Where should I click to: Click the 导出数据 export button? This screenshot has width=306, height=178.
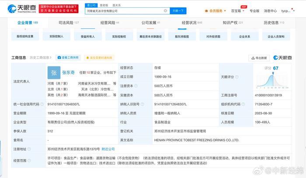point(259,58)
